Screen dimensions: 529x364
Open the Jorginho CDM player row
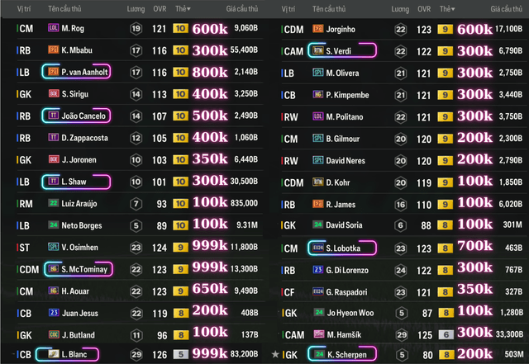(x=402, y=30)
